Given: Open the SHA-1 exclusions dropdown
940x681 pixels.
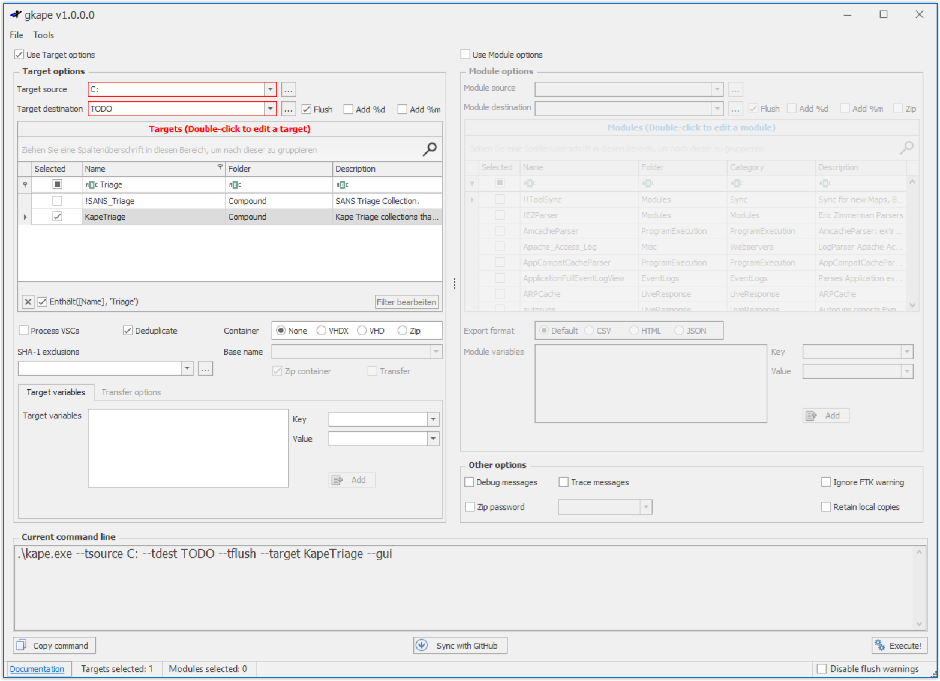Looking at the screenshot, I should point(187,368).
